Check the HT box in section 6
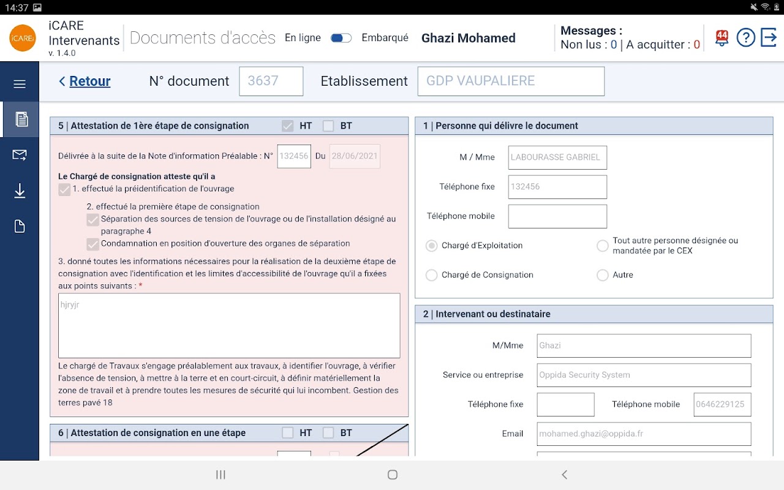 tap(288, 433)
